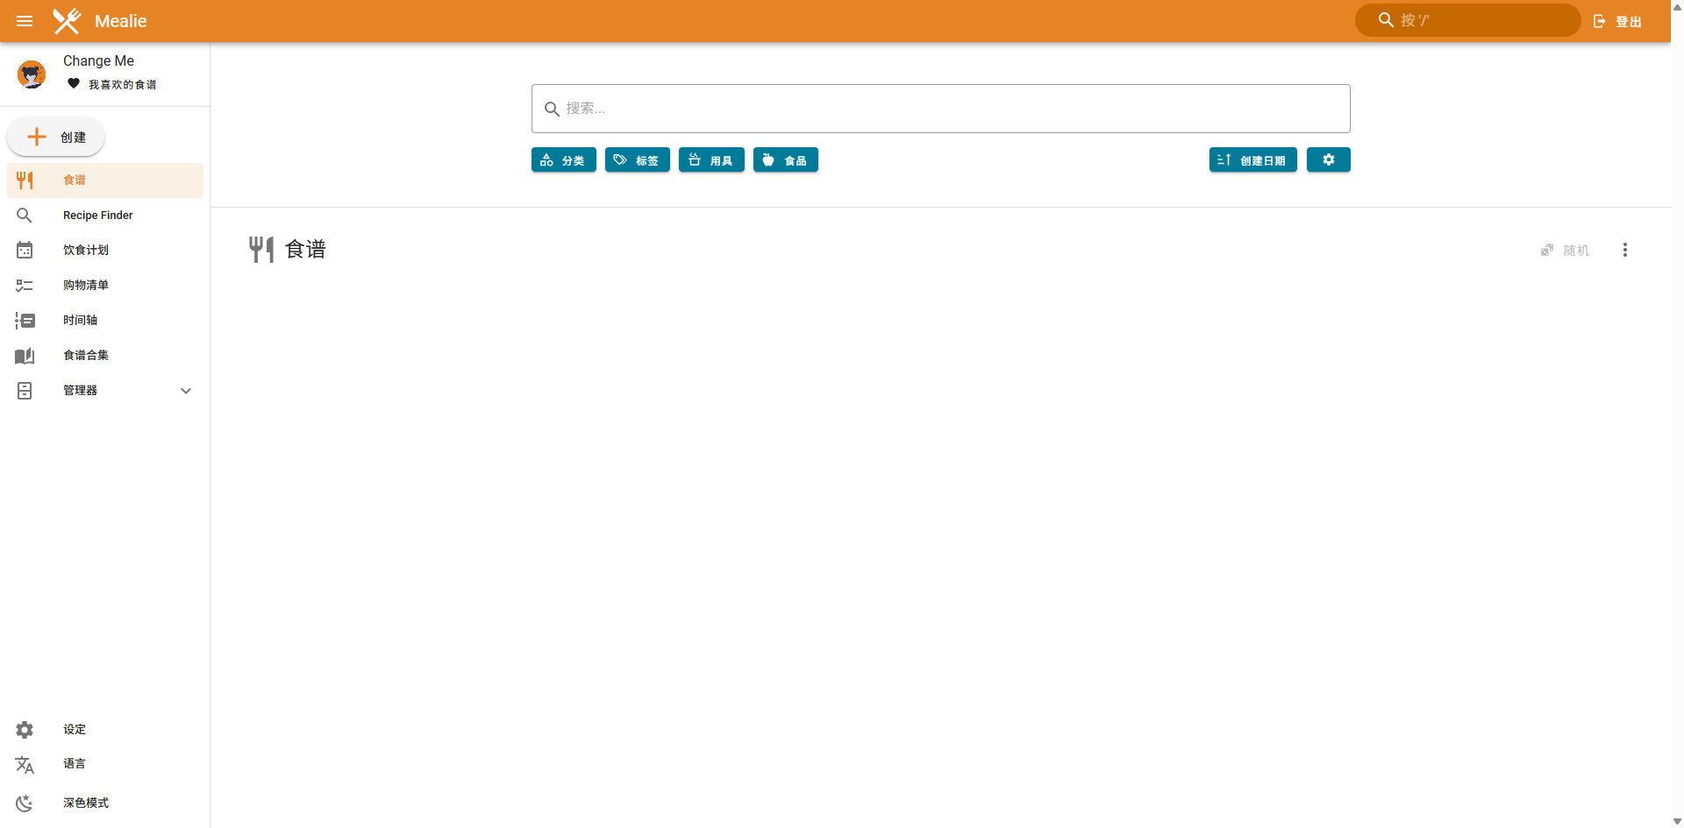The image size is (1684, 828).
Task: Open the user avatar profile picture
Action: (x=32, y=74)
